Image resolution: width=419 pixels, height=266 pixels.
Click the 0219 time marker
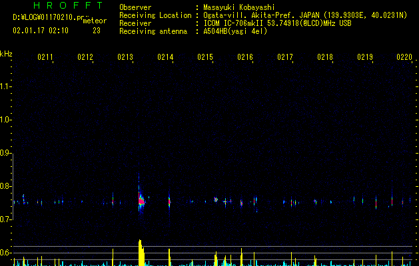[365, 57]
